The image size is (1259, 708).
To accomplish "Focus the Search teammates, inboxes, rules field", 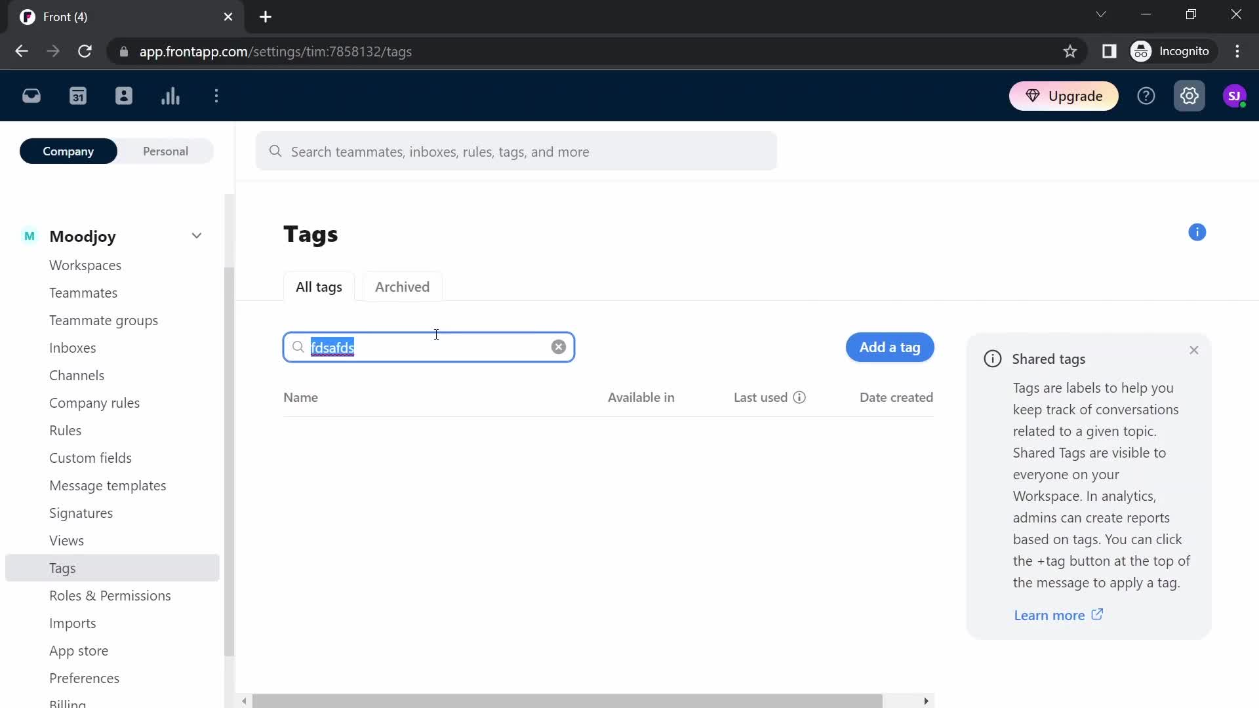I will (x=517, y=151).
